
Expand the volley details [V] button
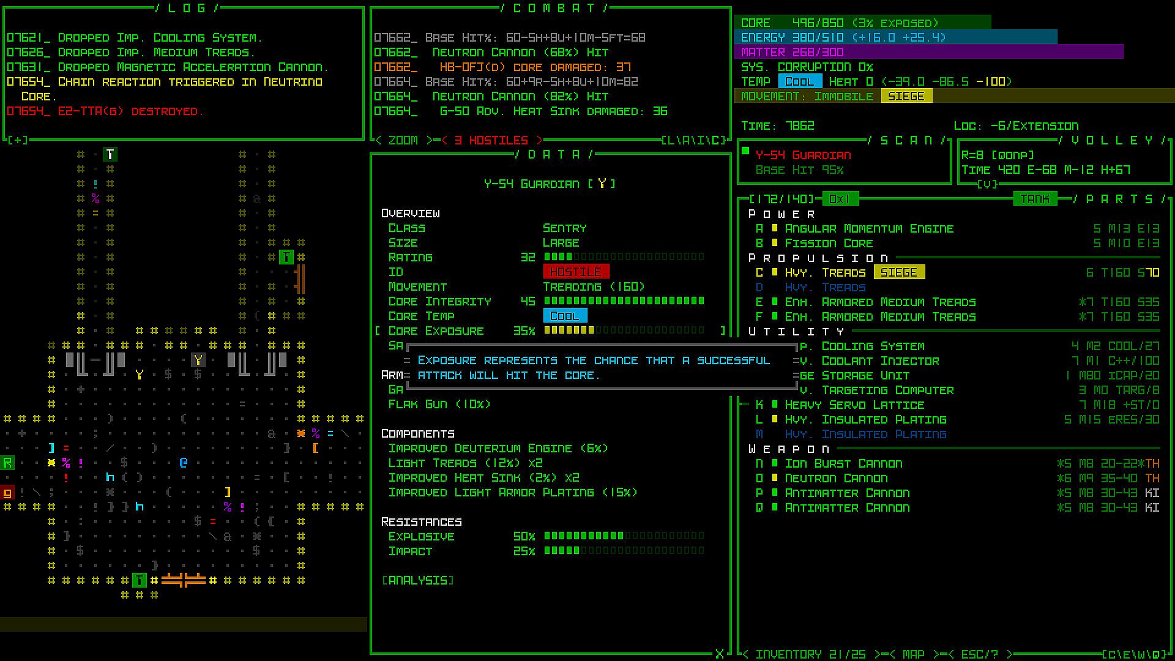tap(987, 184)
